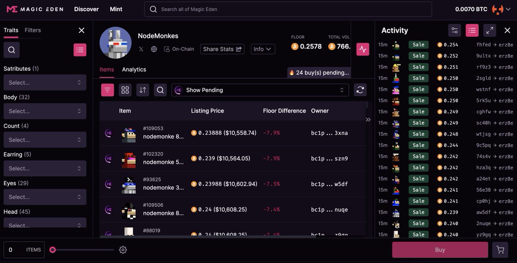517x263 pixels.
Task: Expand the Head select dropdown
Action: 45,223
